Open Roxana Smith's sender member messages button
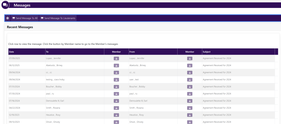This screenshot has width=281, height=124. [190, 108]
